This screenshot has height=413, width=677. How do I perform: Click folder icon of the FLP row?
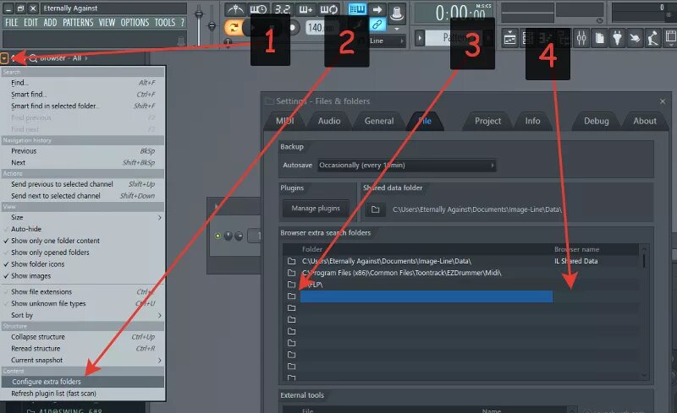coord(291,285)
